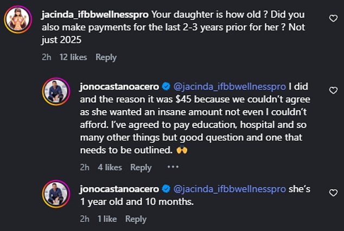
Task: Reply to the '$45' comment
Action: (x=141, y=168)
